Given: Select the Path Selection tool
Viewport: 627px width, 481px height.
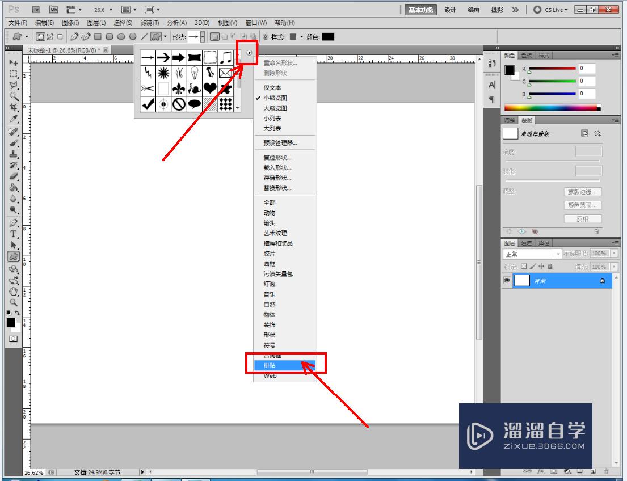Looking at the screenshot, I should tap(14, 245).
